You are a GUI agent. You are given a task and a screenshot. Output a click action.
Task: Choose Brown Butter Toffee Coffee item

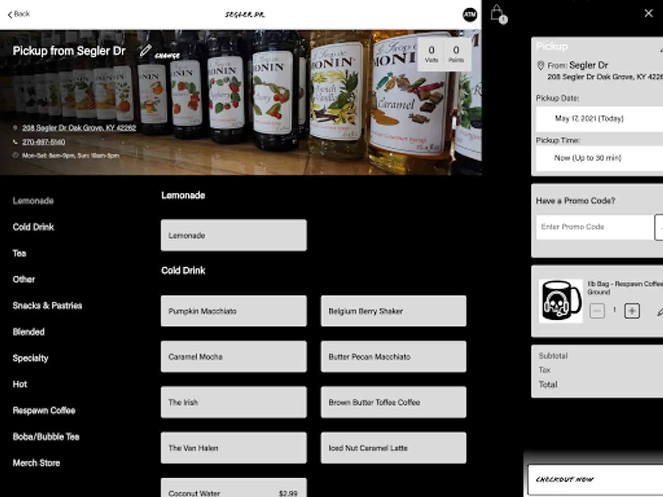pos(393,402)
